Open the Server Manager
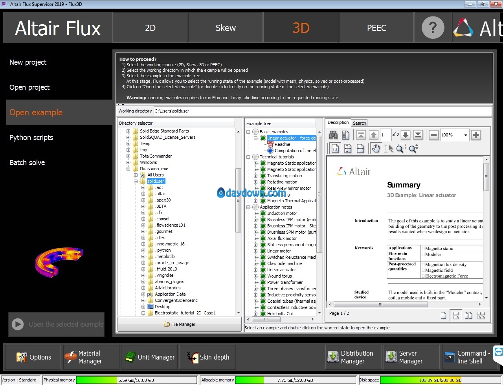 411,357
